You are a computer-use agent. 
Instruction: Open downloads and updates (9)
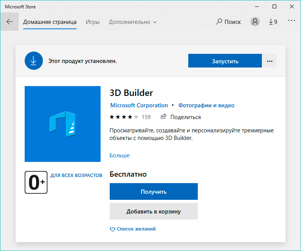coord(273,22)
